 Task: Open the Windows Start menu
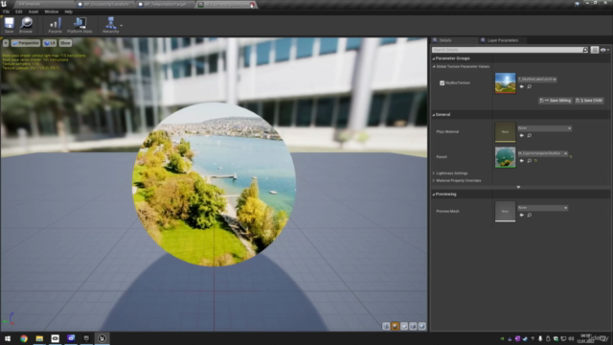[8, 338]
